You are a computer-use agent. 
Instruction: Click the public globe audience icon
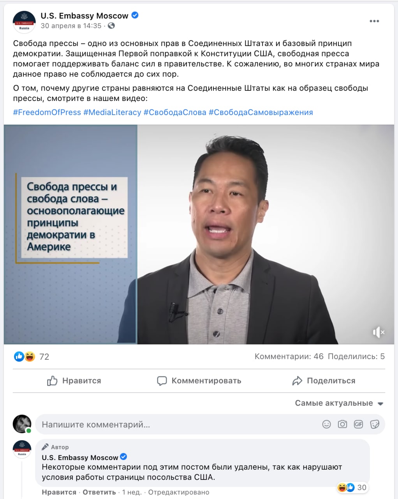pyautogui.click(x=111, y=26)
